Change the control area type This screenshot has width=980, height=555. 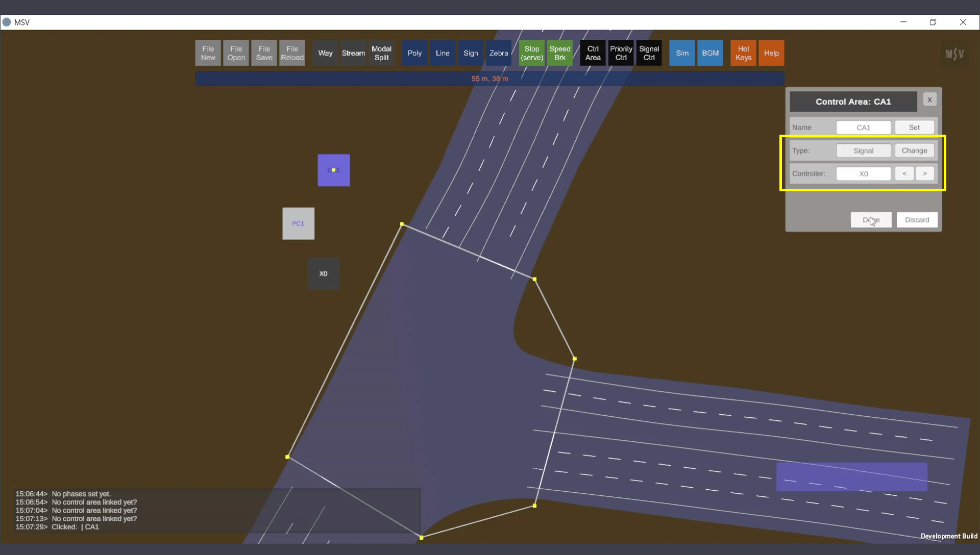click(x=914, y=150)
